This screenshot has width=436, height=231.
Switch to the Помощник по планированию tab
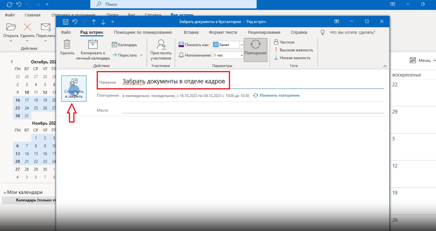point(143,32)
